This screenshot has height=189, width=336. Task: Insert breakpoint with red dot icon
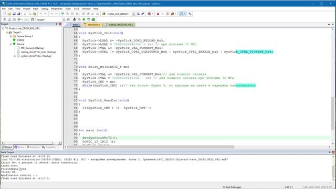pos(158,14)
